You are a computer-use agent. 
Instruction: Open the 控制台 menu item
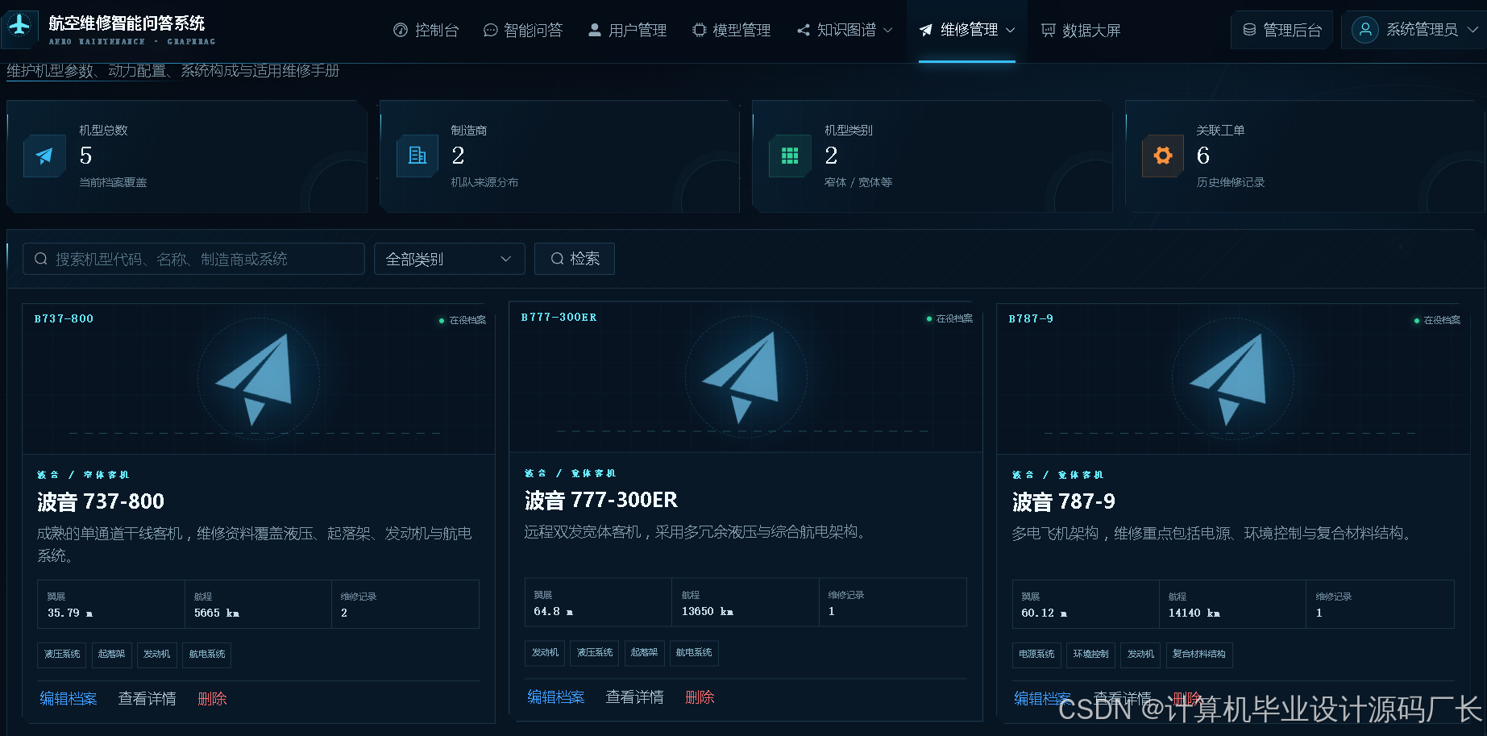click(426, 30)
